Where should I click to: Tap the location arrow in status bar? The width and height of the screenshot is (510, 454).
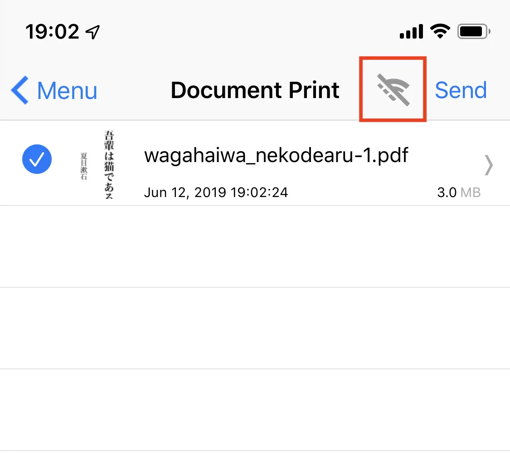click(x=93, y=32)
